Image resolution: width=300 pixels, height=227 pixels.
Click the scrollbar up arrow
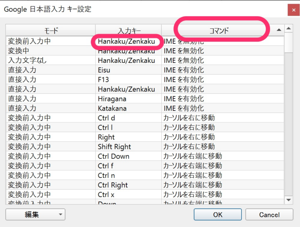pyautogui.click(x=288, y=28)
